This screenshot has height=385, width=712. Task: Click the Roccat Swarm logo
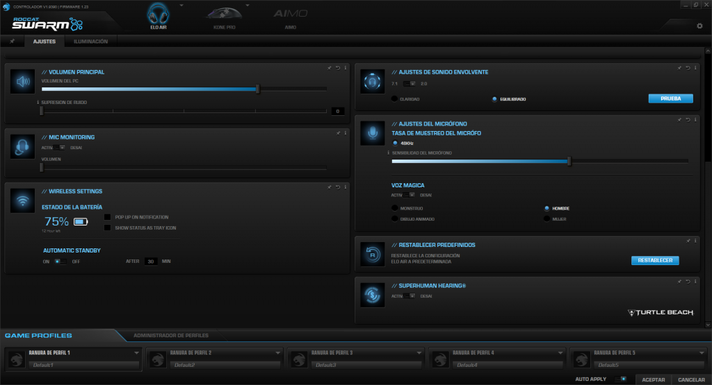click(47, 24)
